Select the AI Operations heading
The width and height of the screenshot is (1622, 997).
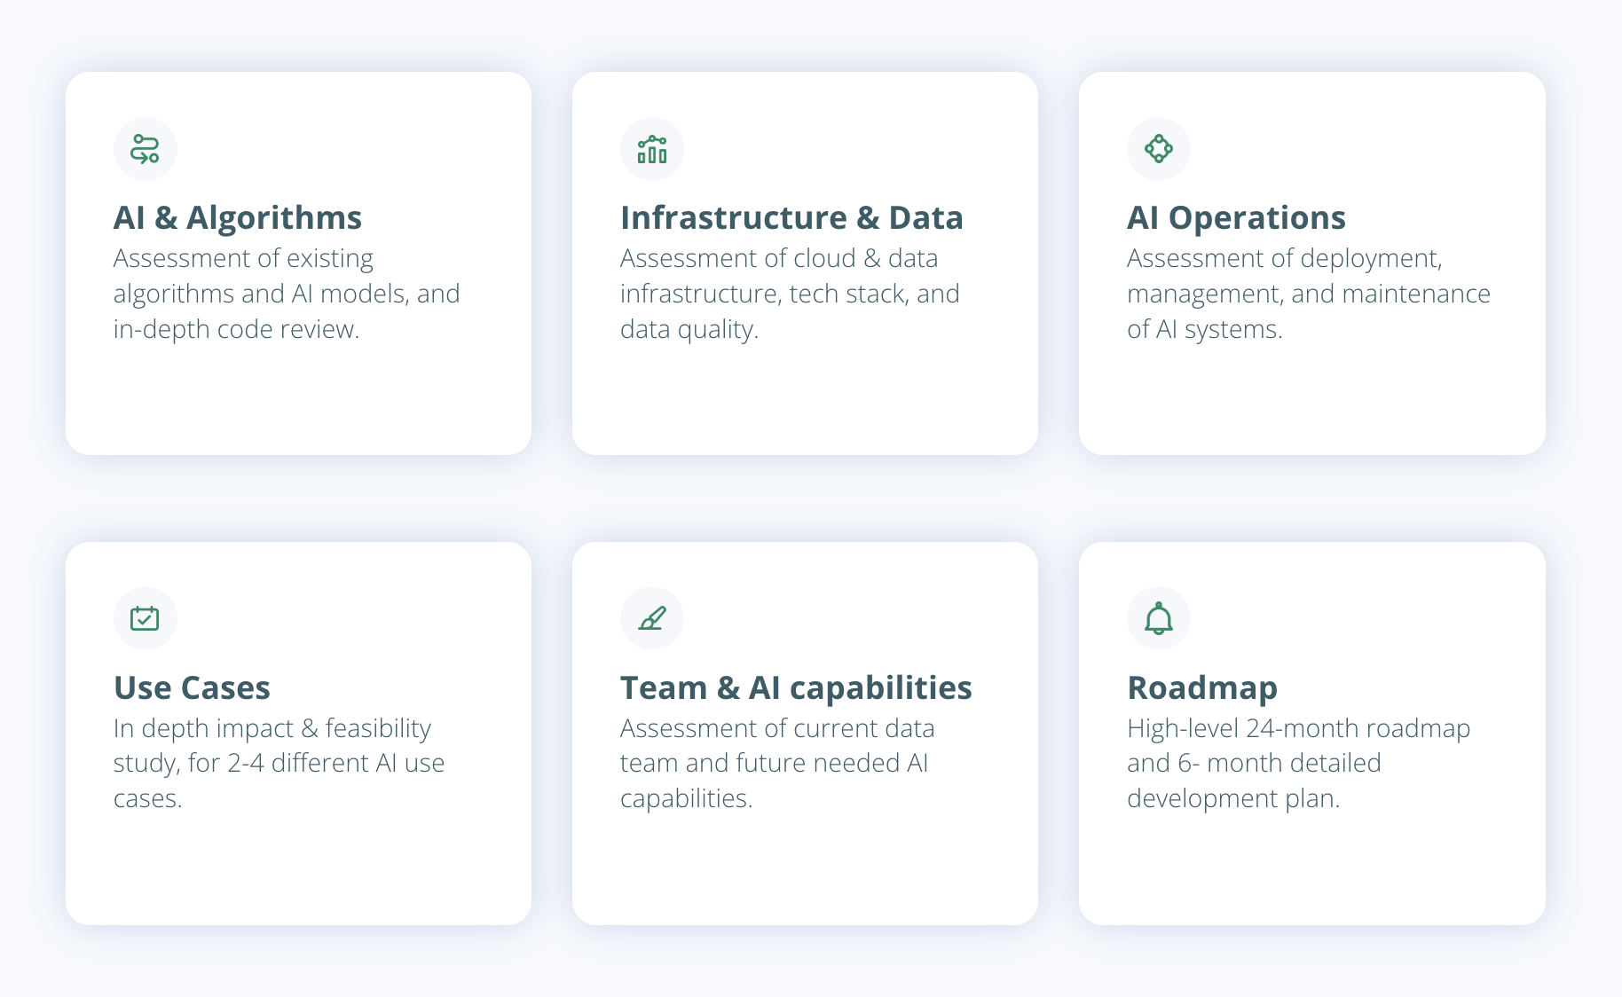point(1235,217)
